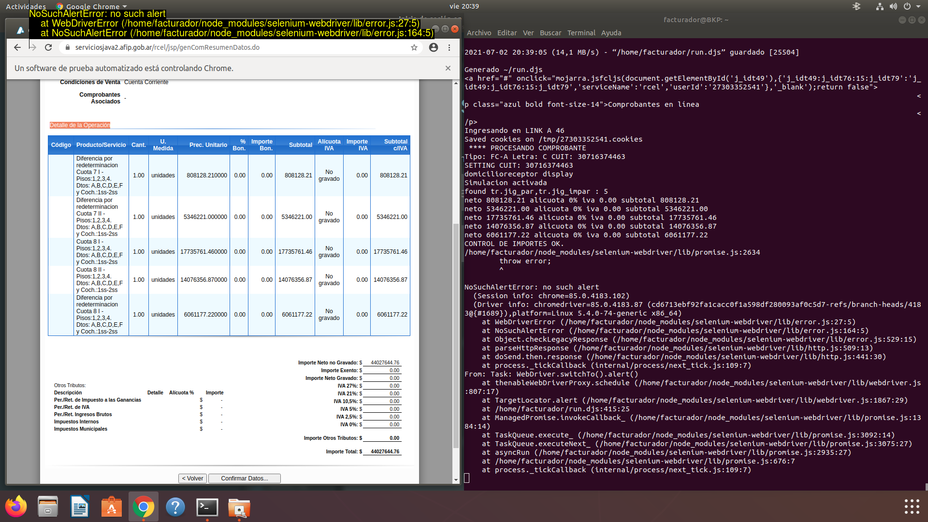Click the Detalle de la Operación heading
The image size is (928, 522).
[x=80, y=125]
